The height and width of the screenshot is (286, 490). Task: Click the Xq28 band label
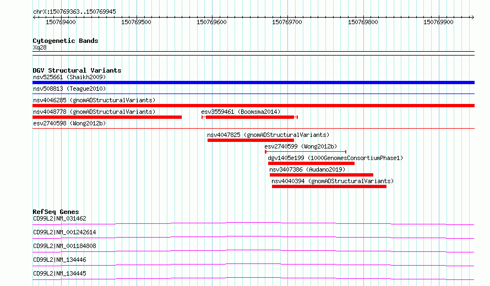40,47
